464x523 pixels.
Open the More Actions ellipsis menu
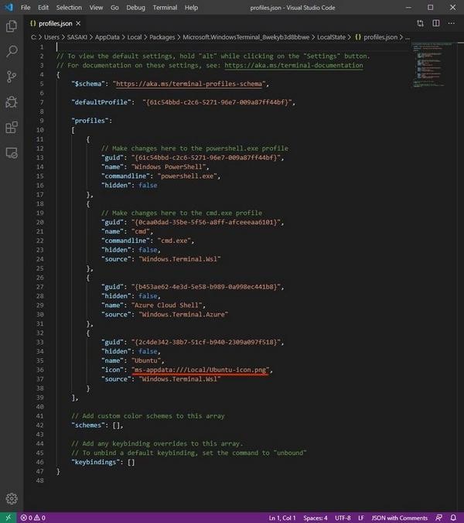point(452,23)
